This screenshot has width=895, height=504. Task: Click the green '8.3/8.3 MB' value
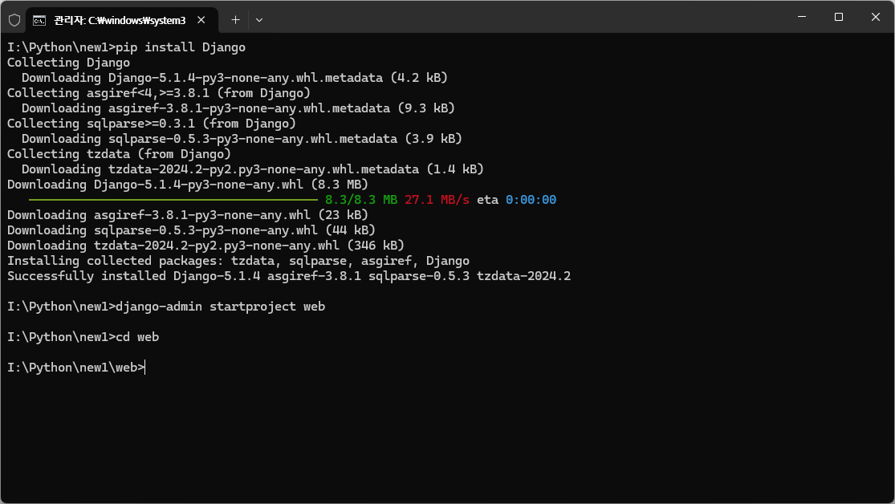pyautogui.click(x=360, y=200)
